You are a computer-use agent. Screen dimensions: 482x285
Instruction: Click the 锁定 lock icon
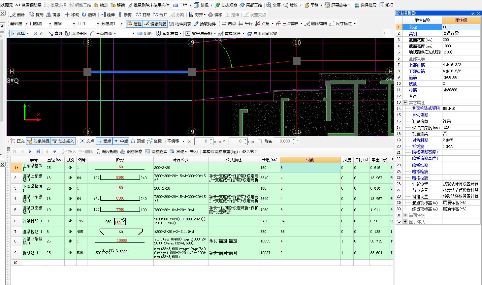[101, 5]
